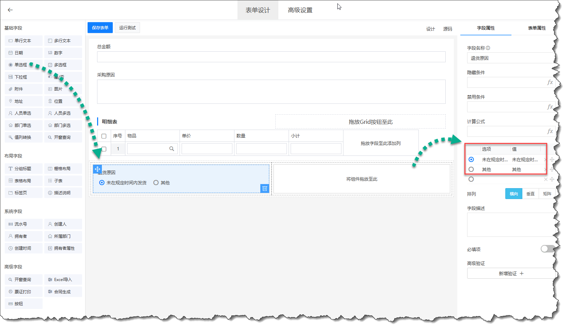Open formula editor for 计算公式
This screenshot has height=329, width=568.
[550, 131]
